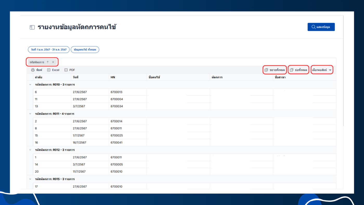364x205 pixels.
Task: Open the ข้อมูลคนไข้: ทั้งหมด filter chip
Action: [x=85, y=49]
